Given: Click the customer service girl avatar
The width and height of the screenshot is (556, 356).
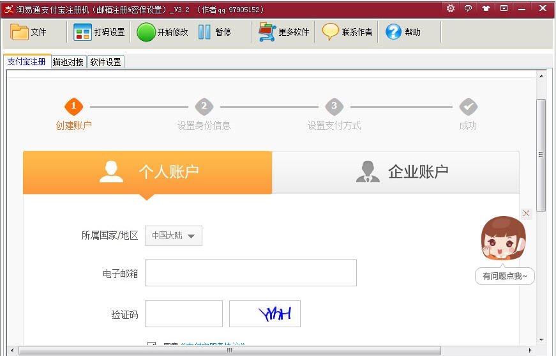Looking at the screenshot, I should [x=503, y=238].
